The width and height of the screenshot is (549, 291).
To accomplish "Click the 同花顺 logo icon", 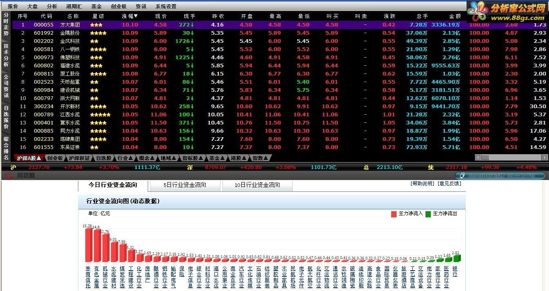I will click(x=8, y=175).
